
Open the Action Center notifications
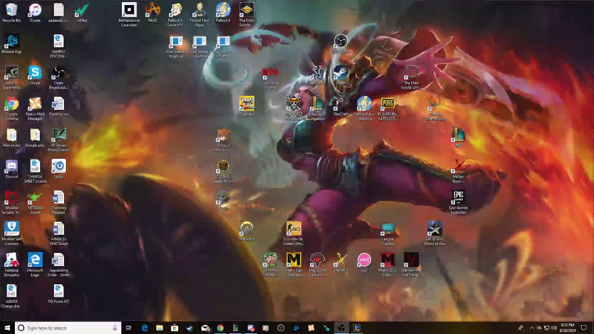click(584, 328)
